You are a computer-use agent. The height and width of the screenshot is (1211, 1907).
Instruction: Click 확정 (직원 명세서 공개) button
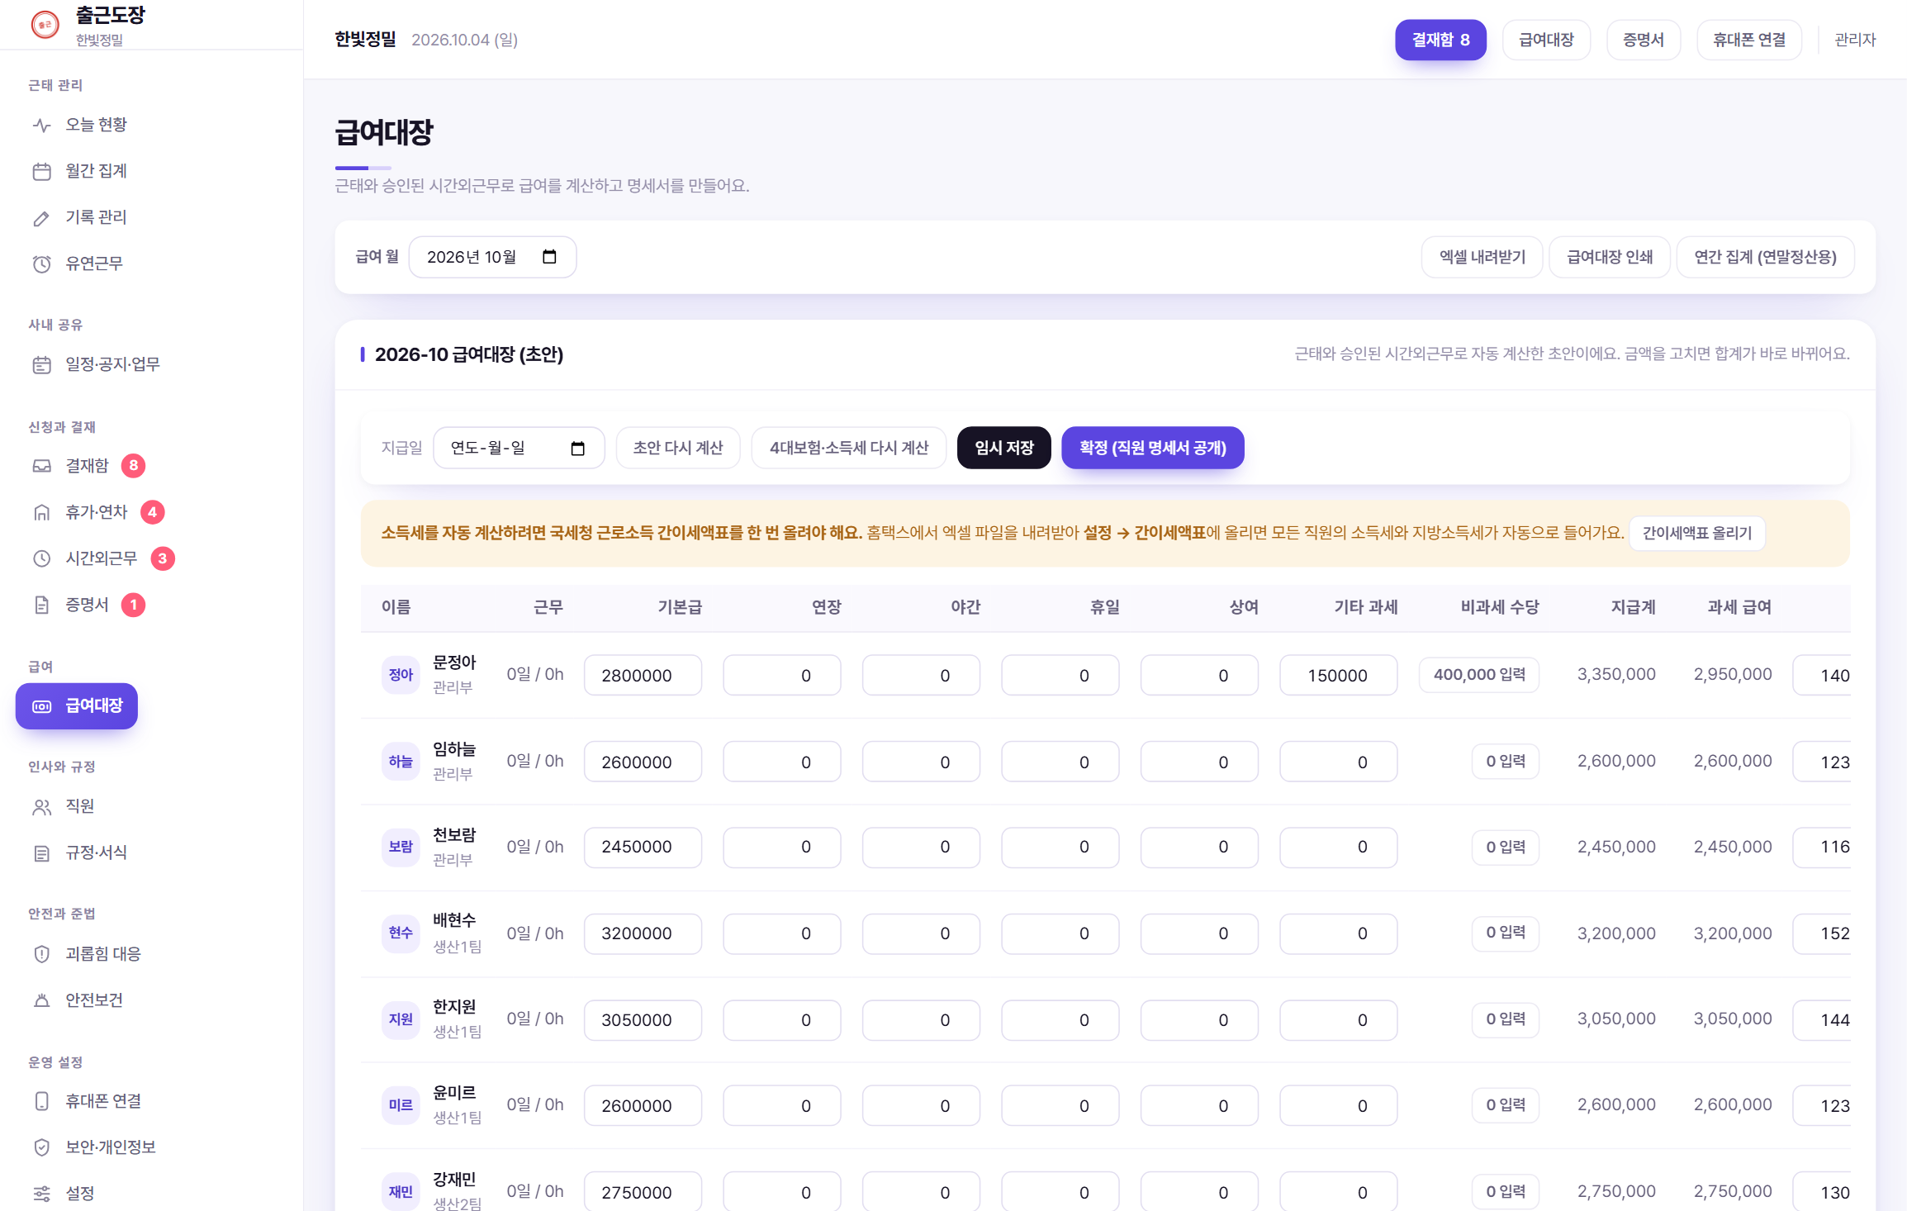1153,448
